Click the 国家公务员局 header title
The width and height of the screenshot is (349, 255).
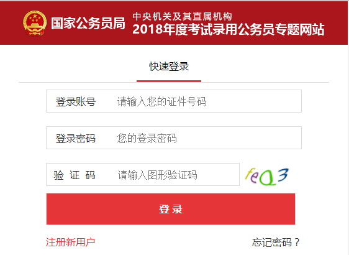point(88,23)
